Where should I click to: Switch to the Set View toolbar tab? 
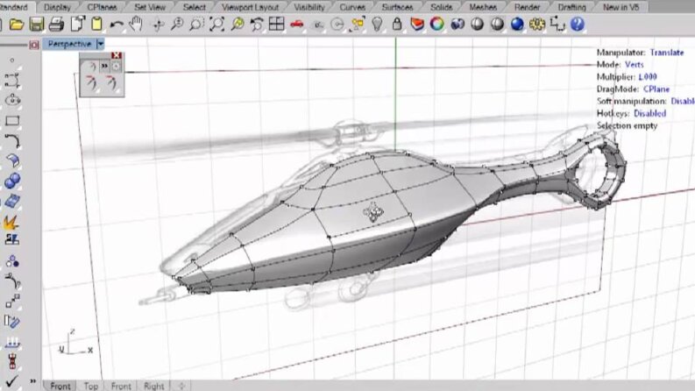point(150,7)
